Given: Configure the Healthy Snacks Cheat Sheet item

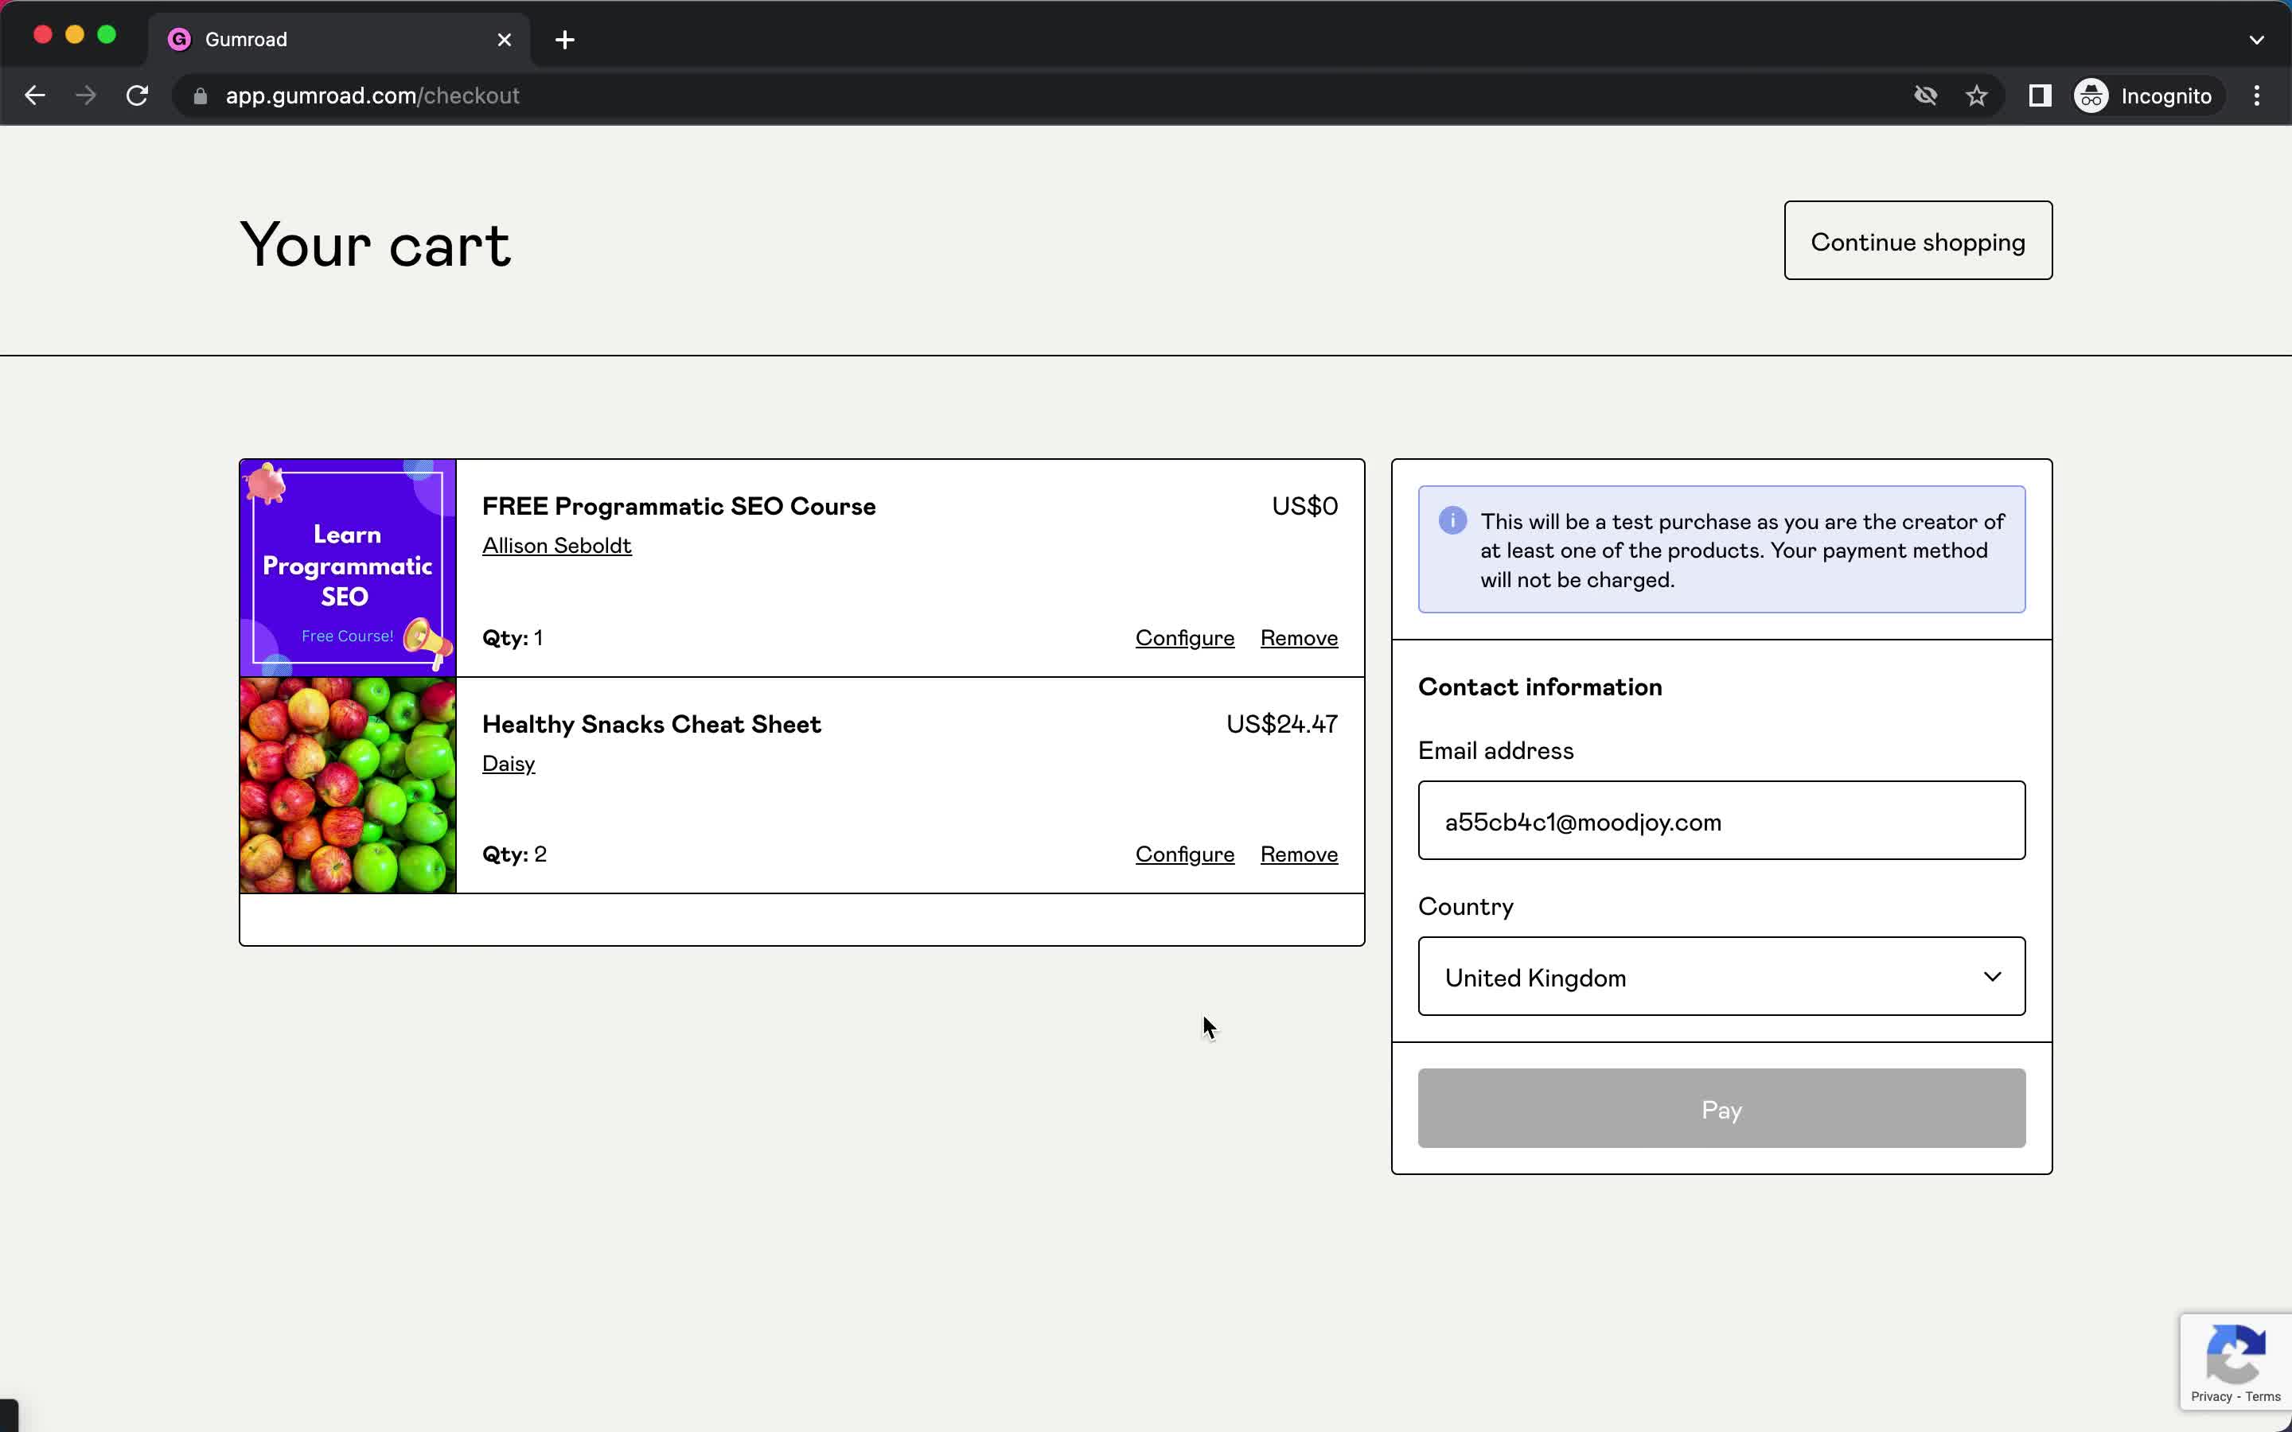Looking at the screenshot, I should point(1185,854).
